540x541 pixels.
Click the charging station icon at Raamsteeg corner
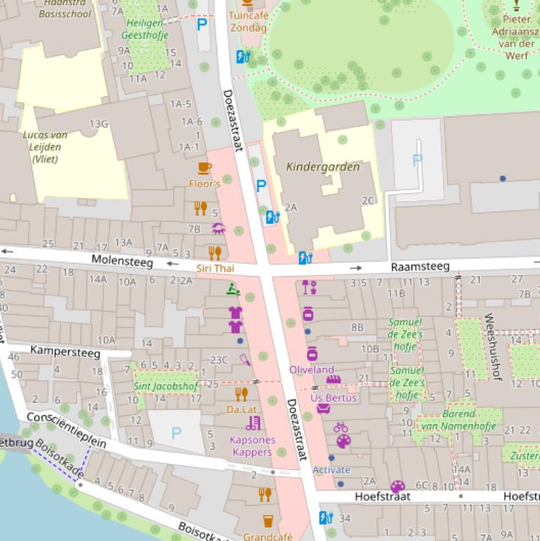click(x=305, y=258)
